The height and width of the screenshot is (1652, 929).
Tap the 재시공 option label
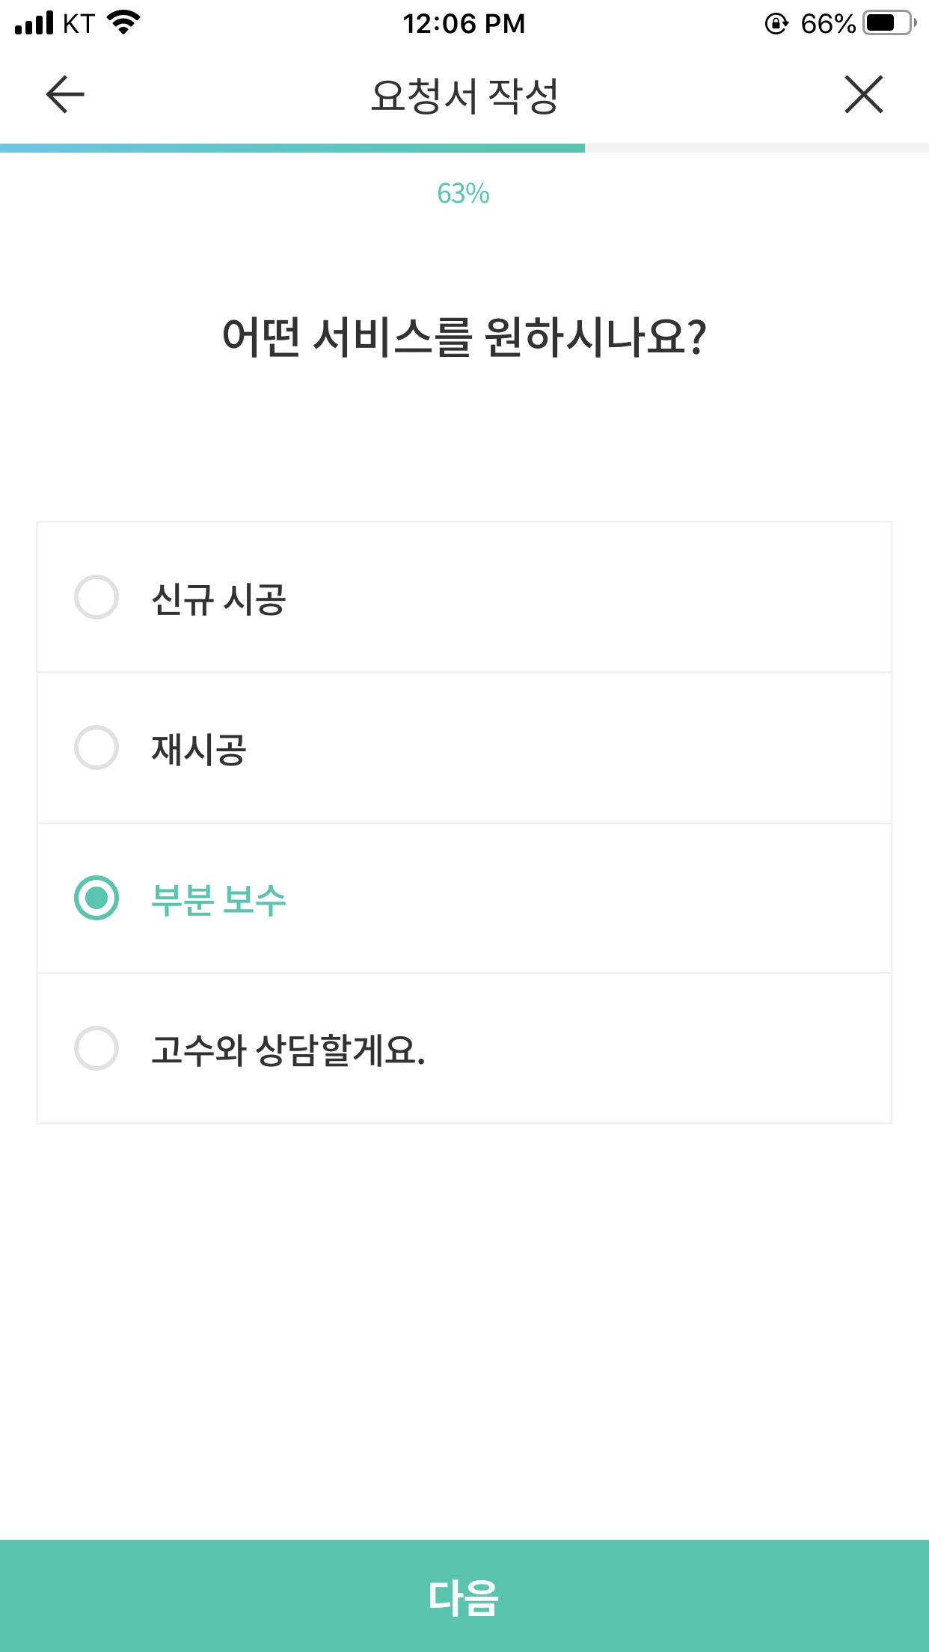tap(199, 750)
